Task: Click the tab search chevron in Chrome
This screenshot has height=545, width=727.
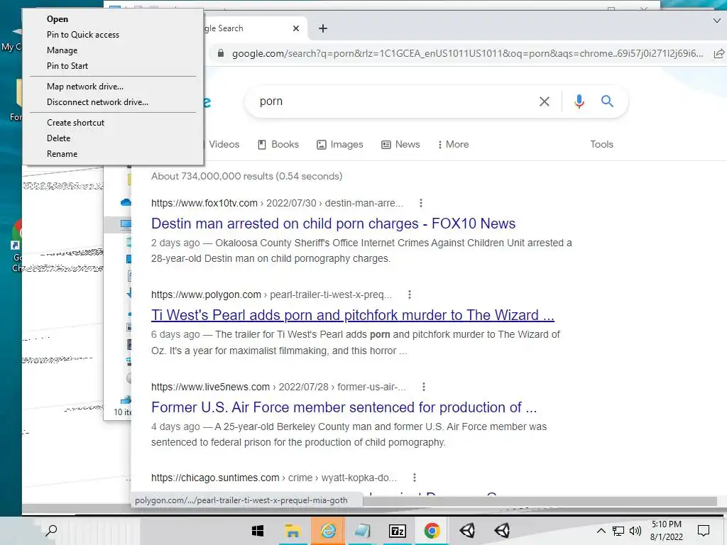Action: tap(716, 21)
